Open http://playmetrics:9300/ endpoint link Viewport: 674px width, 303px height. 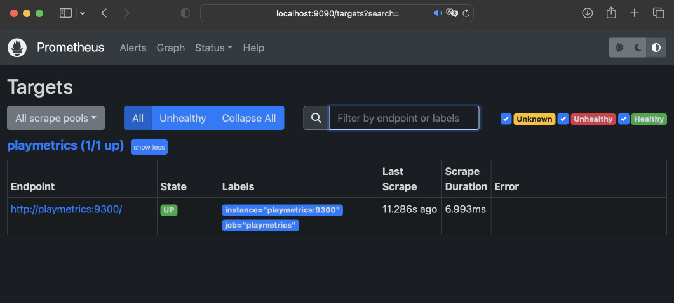(x=67, y=209)
